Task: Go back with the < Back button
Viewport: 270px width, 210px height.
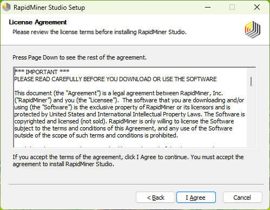Action: (155, 198)
